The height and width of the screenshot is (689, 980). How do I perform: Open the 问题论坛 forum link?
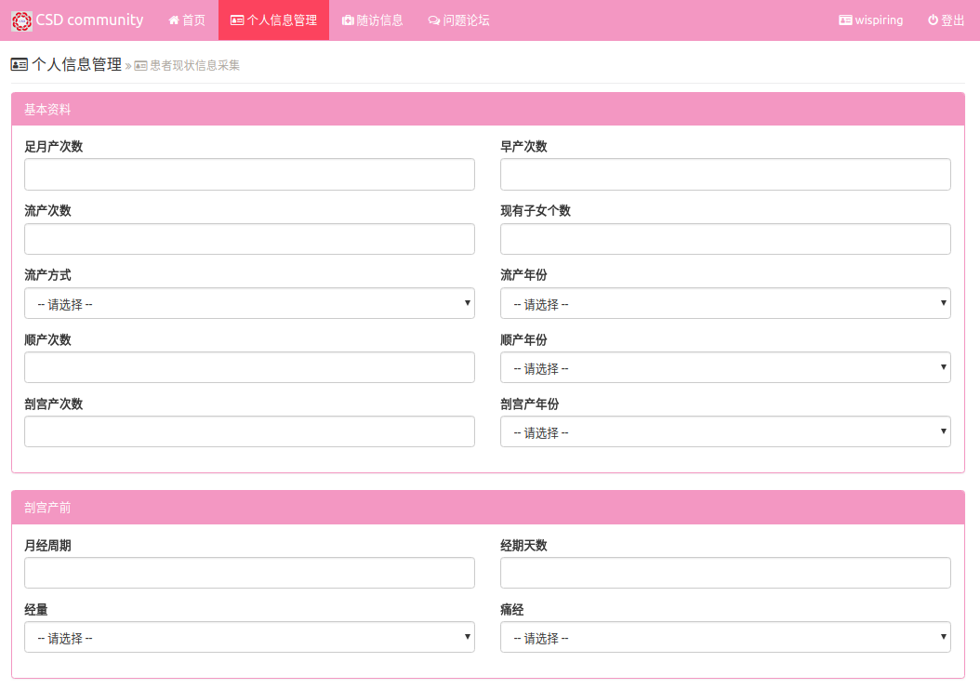(x=458, y=20)
